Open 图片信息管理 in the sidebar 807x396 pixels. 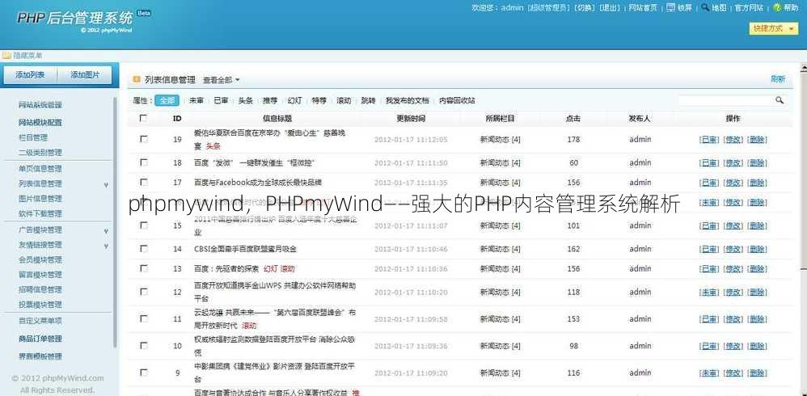point(40,199)
